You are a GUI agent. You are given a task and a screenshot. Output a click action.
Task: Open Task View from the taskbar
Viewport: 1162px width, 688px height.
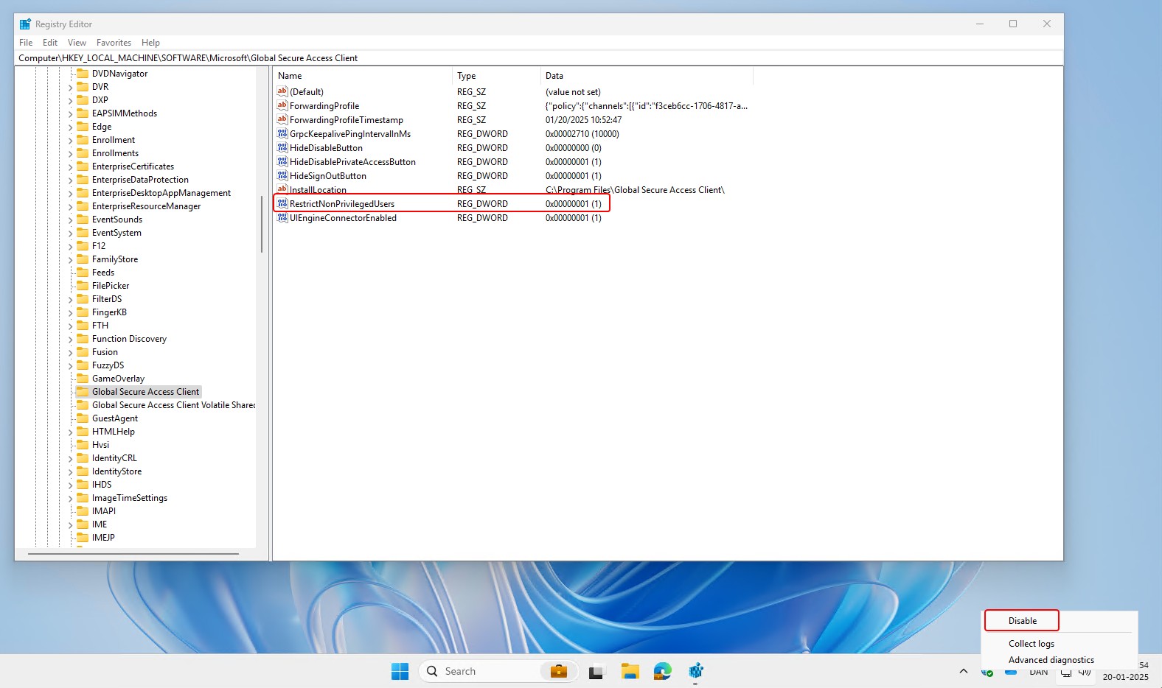596,671
